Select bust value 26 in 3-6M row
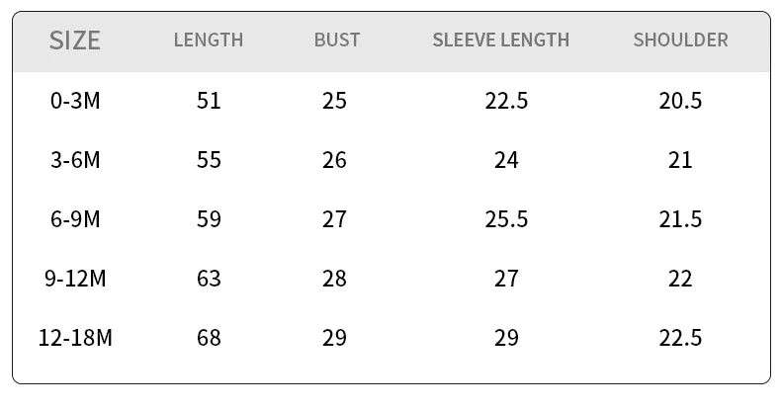Screen dimensions: 781x409 point(335,160)
